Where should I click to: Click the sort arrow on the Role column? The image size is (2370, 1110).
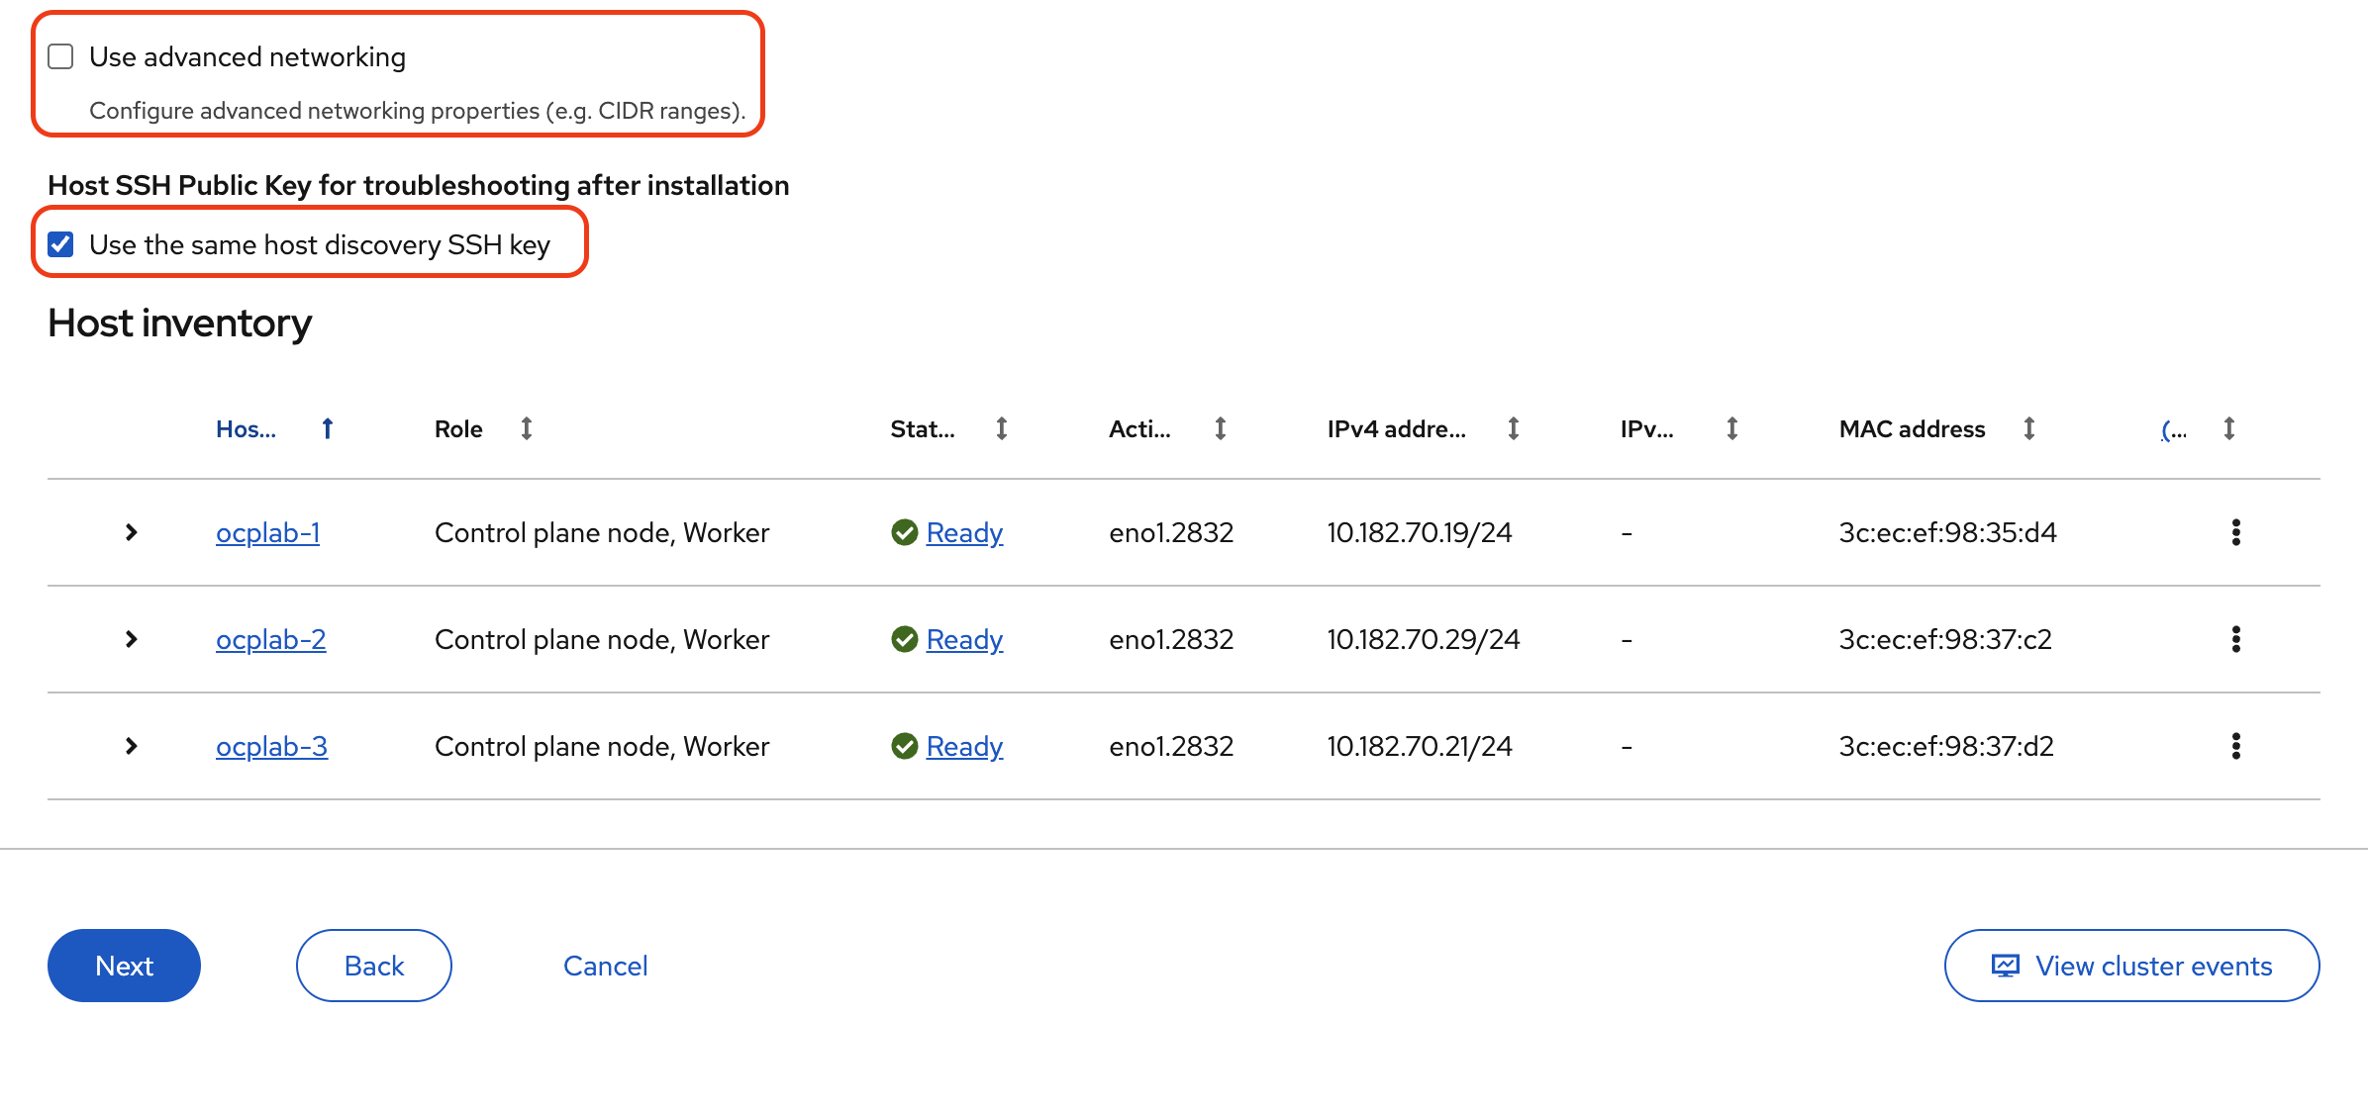(528, 428)
